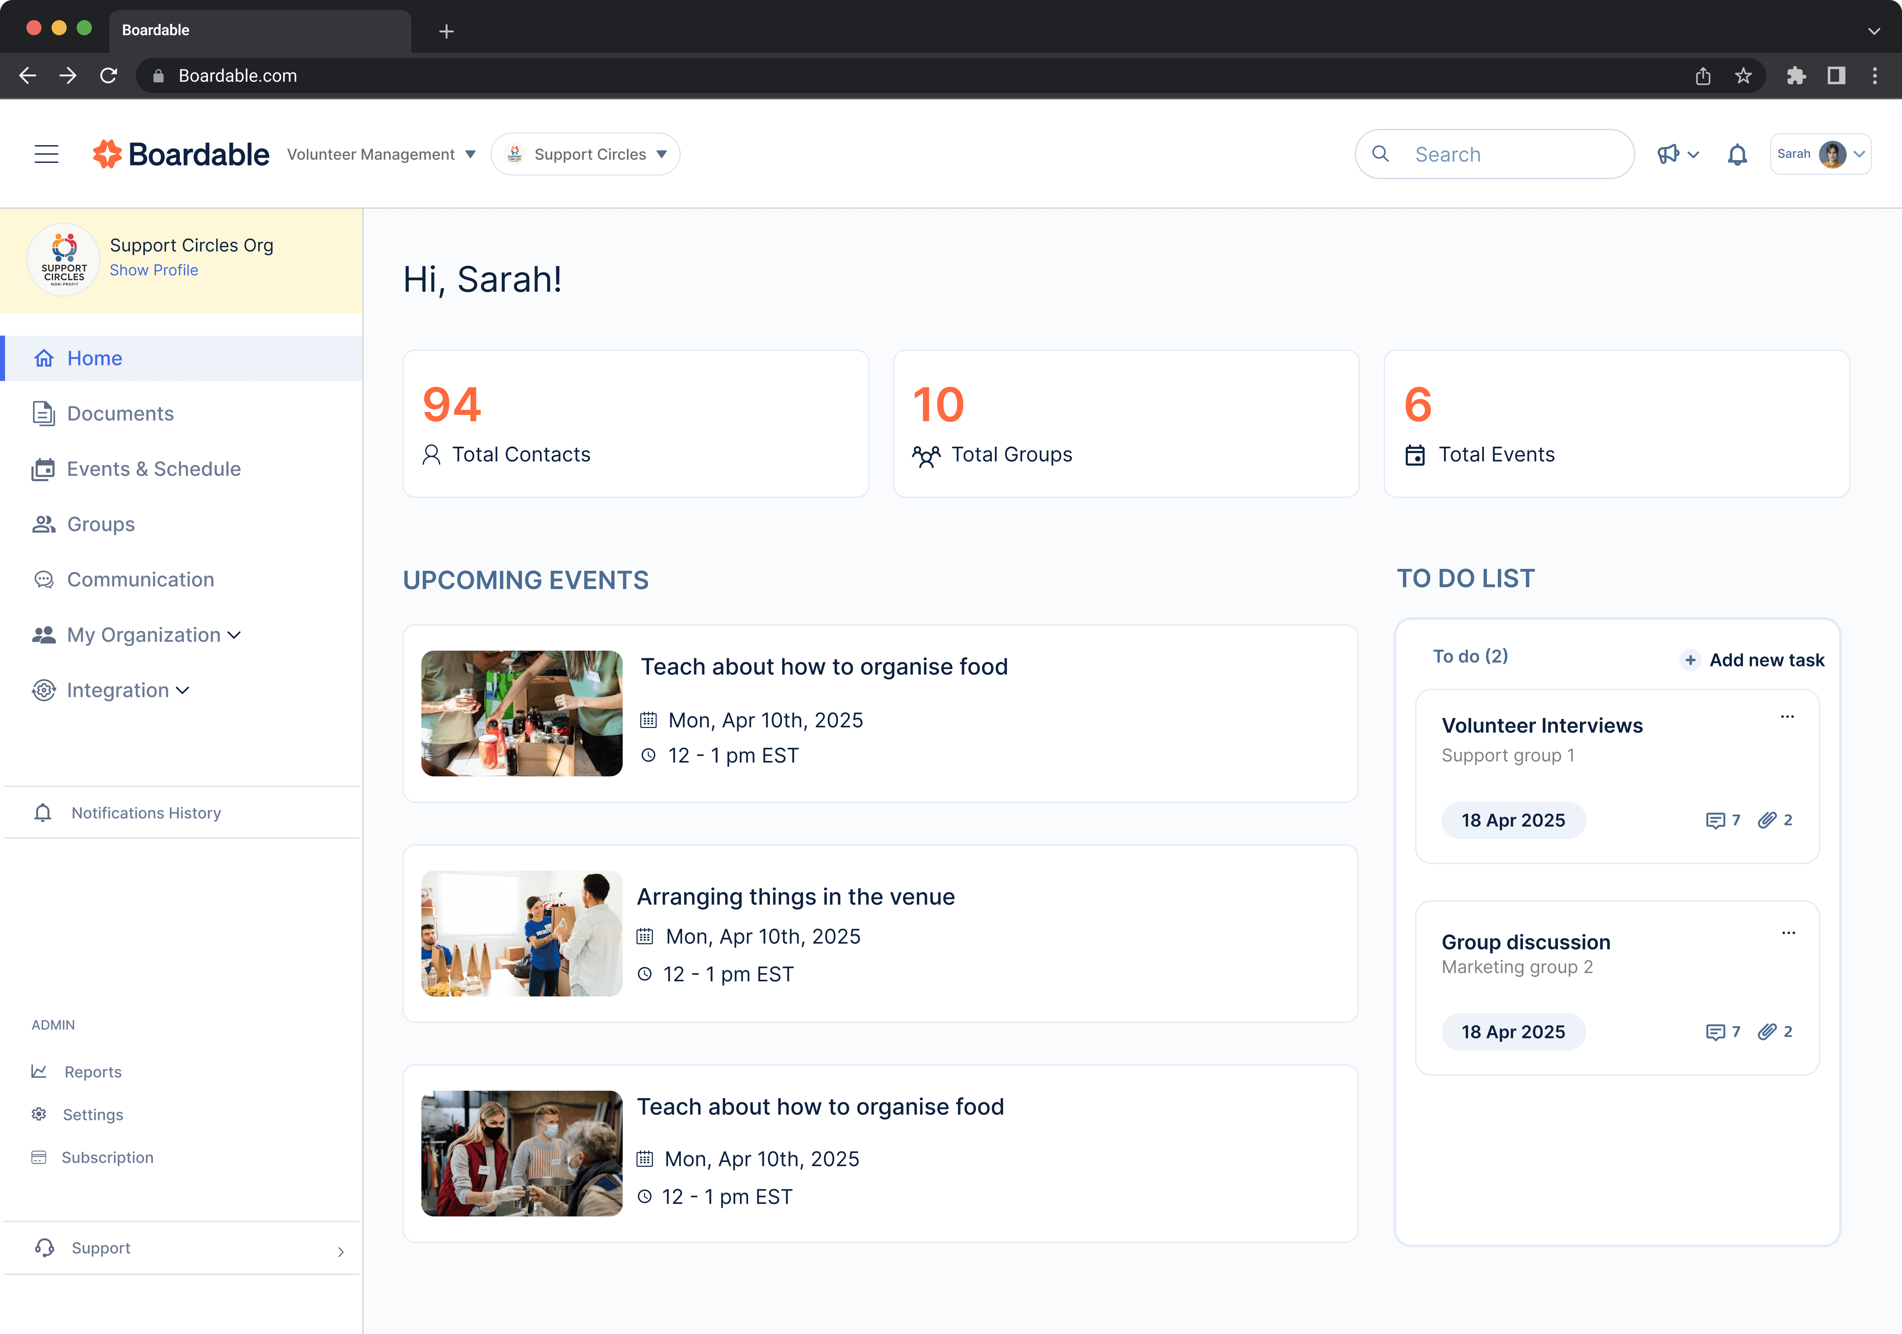Click the browser reload icon
1902x1334 pixels.
coord(108,76)
